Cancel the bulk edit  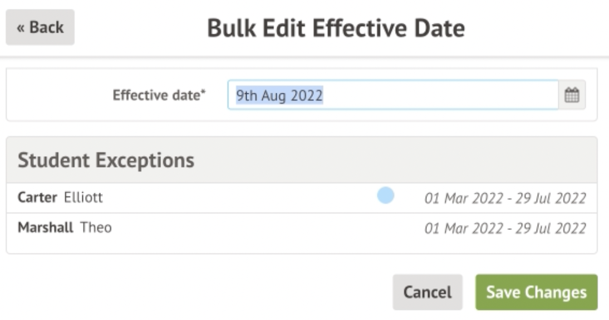tap(427, 292)
